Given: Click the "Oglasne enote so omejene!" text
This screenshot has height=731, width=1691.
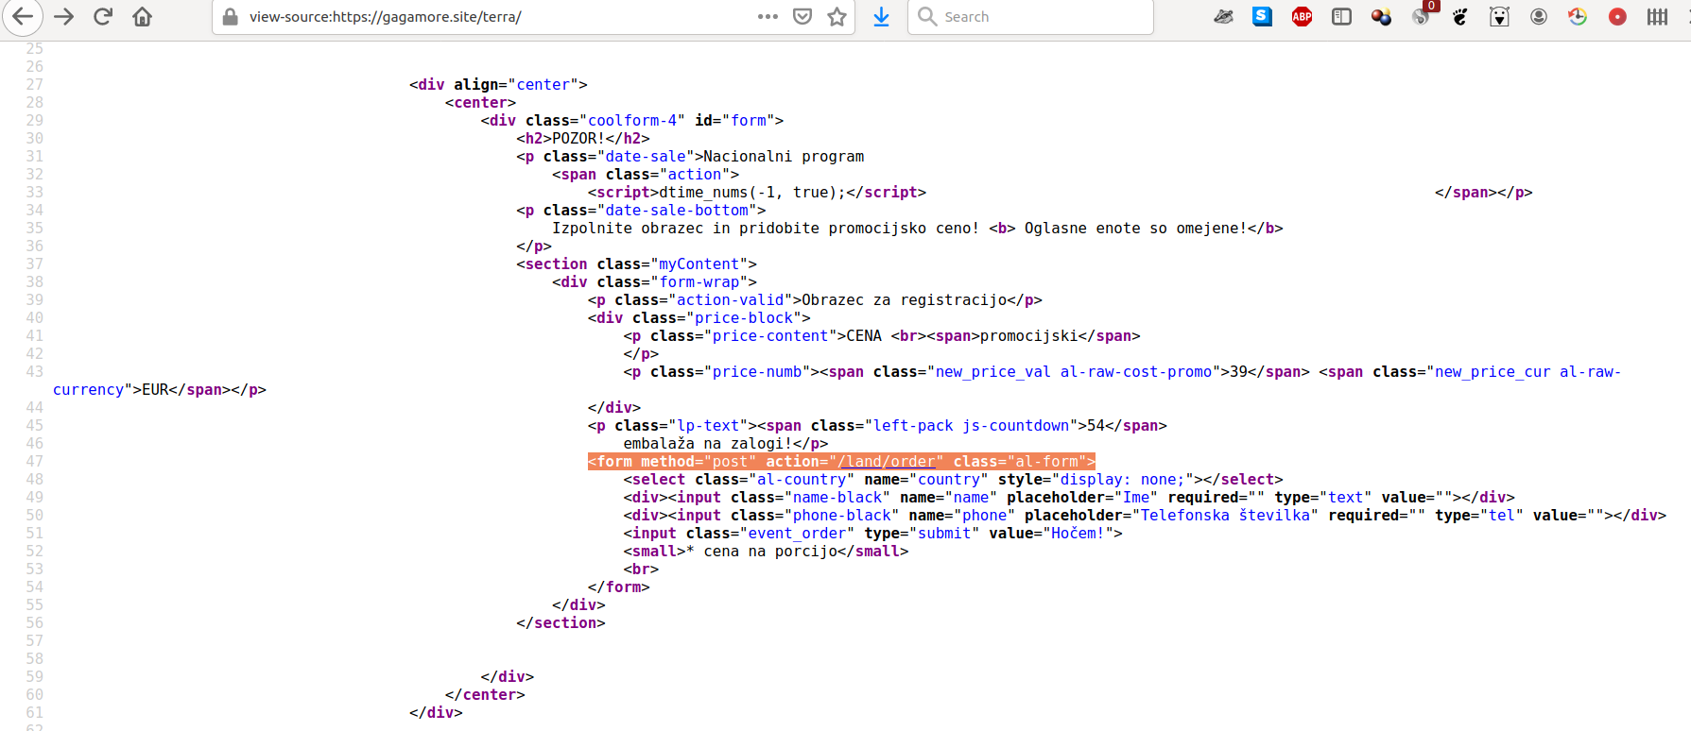Looking at the screenshot, I should pos(1136,229).
